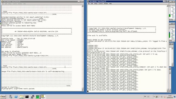Viewport: 176px width, 99px height.
Task: Switch to green graph monitor taskbar app
Action: pyautogui.click(x=37, y=97)
